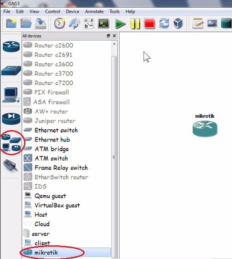Select client in device list
232x259 pixels.
67,243
